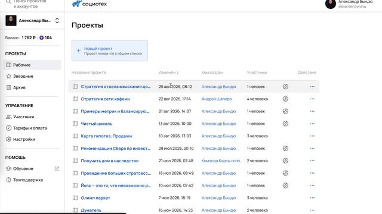Click map icon beside Стратегия сети кофеин

tap(75, 99)
